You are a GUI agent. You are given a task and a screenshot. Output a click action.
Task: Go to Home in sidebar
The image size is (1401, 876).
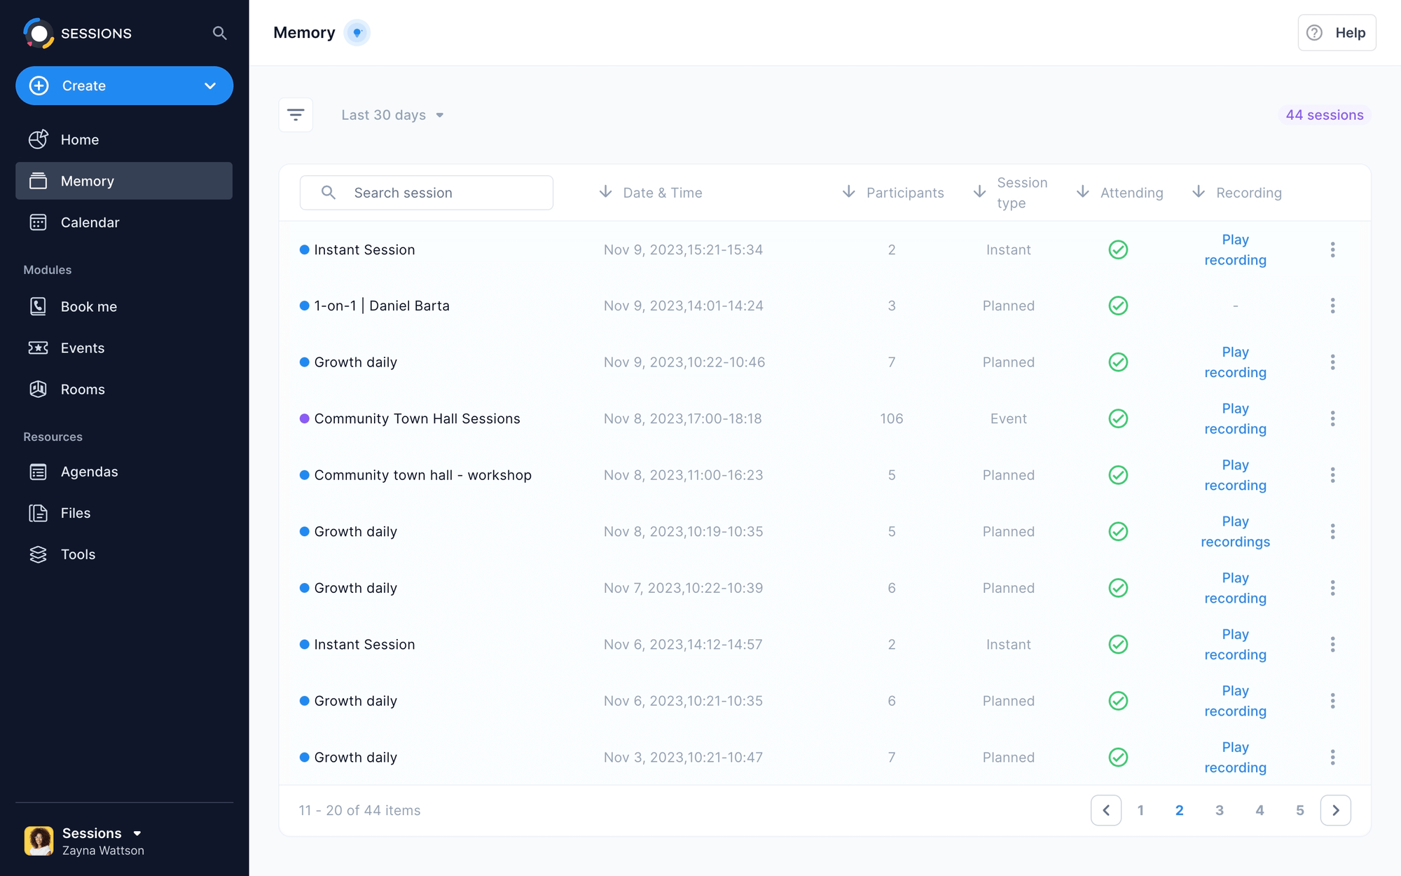click(x=124, y=139)
